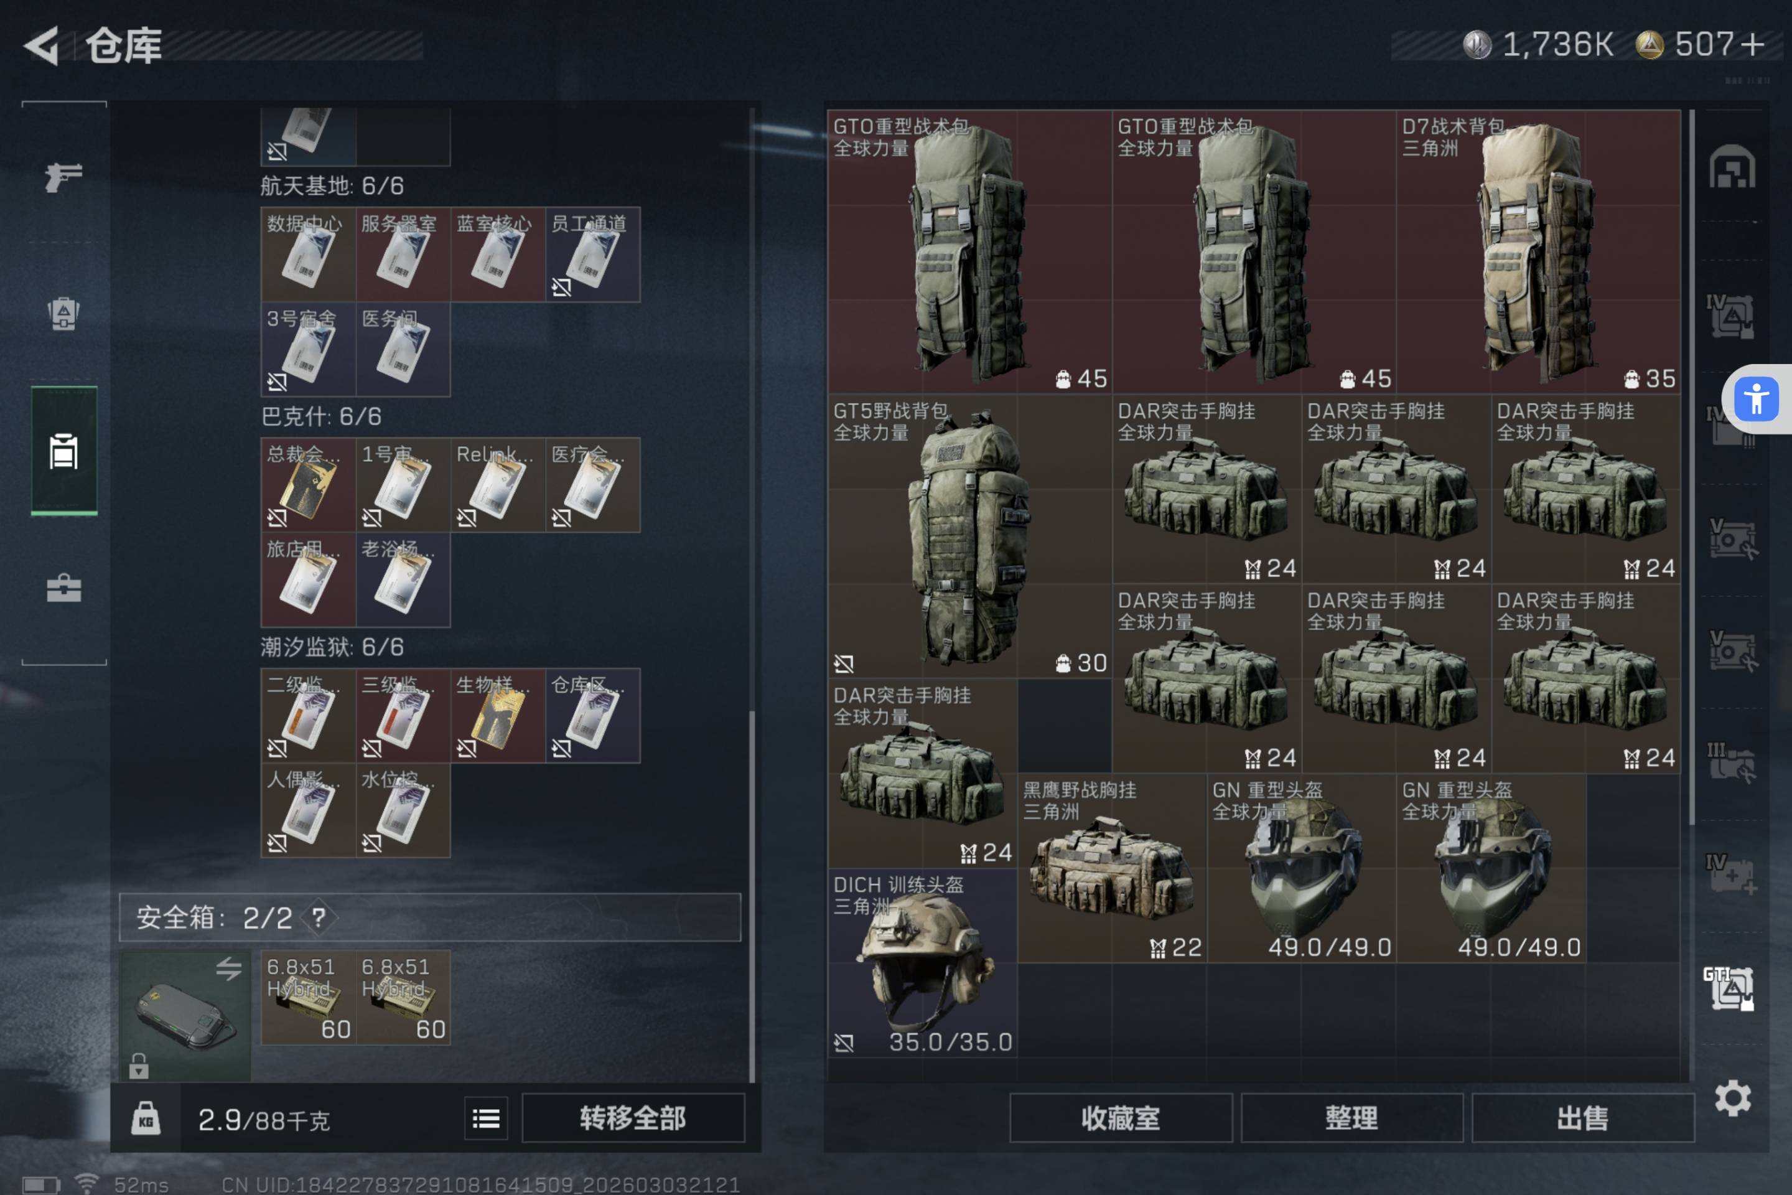Click the 转移全部 button
Screen dimensions: 1792x1195
point(632,1118)
